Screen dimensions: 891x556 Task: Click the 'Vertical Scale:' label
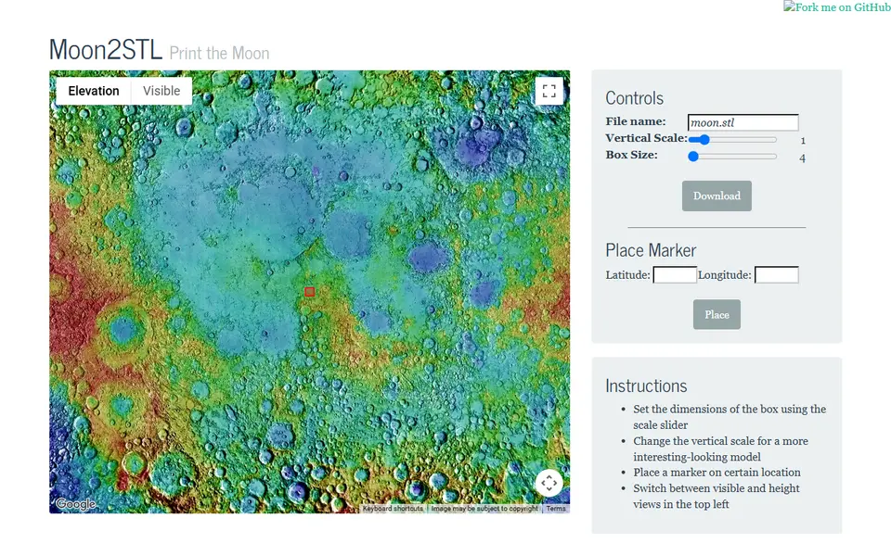[x=647, y=138]
